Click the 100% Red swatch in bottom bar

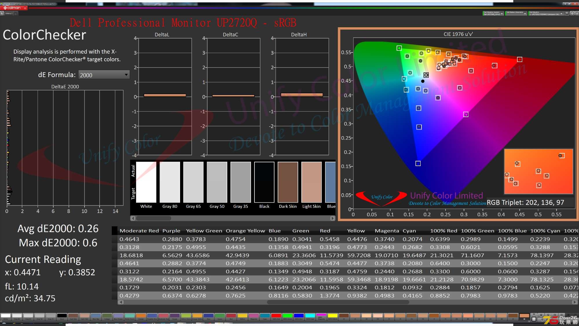click(x=276, y=316)
